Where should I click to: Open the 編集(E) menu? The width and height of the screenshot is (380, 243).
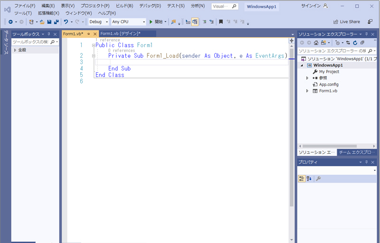click(48, 6)
